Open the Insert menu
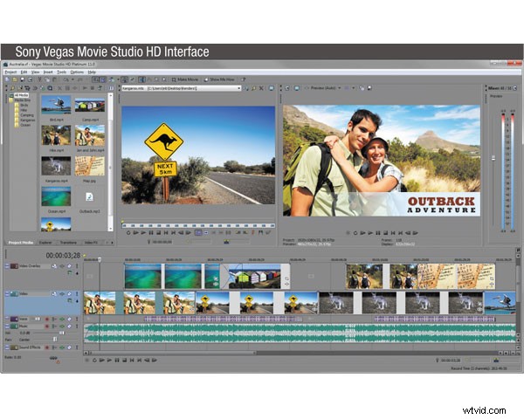Image resolution: width=524 pixels, height=419 pixels. tap(48, 72)
